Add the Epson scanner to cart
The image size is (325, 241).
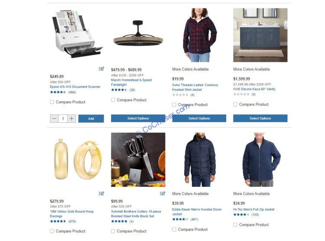pos(91,119)
